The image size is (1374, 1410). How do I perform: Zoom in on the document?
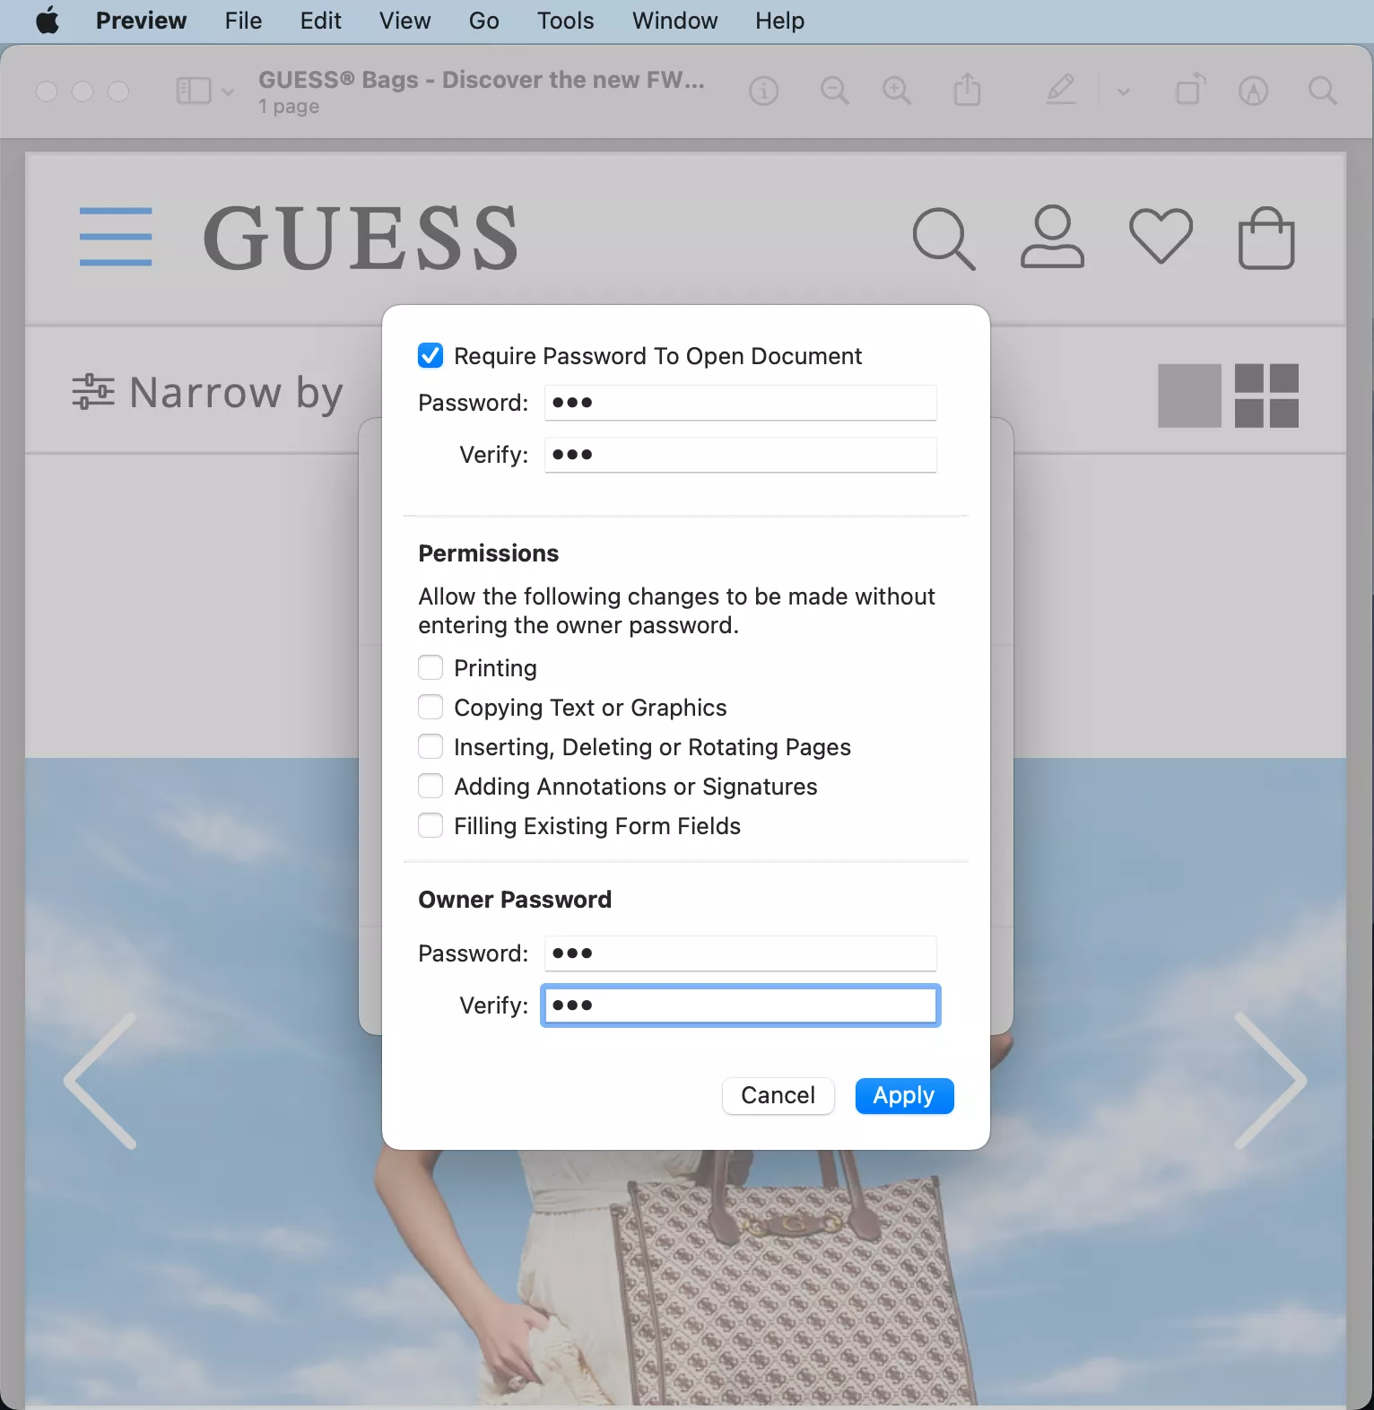(x=897, y=91)
